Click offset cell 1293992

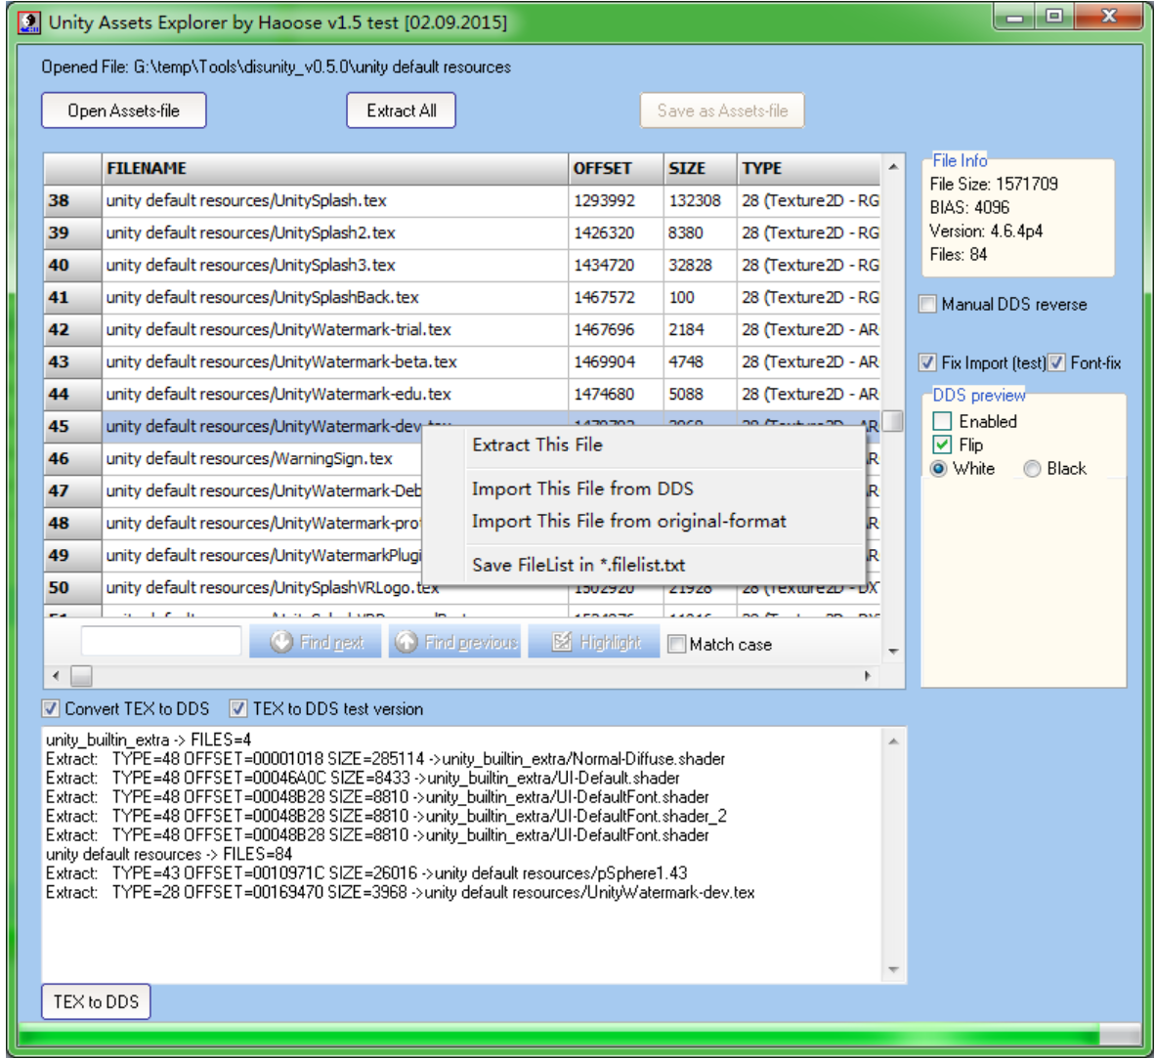click(616, 200)
